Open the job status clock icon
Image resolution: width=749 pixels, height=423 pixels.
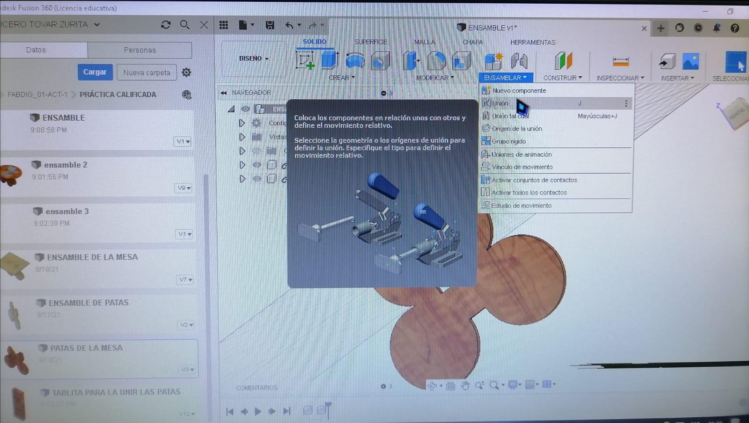tap(698, 28)
